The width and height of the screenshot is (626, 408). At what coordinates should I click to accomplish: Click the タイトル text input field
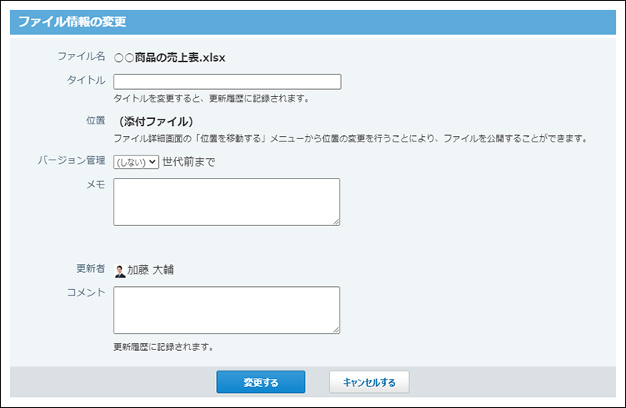pyautogui.click(x=227, y=82)
